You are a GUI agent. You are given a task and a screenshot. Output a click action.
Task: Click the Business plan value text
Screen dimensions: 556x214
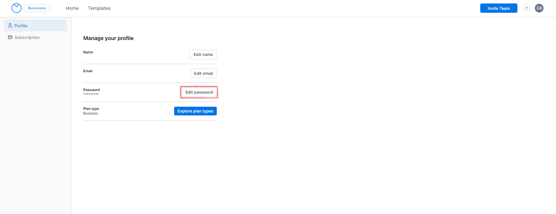tap(91, 113)
